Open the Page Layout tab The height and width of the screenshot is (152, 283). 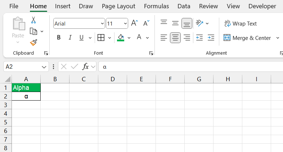(118, 6)
